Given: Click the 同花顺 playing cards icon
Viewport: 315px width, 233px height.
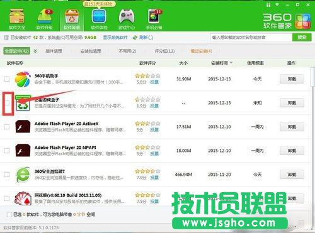Looking at the screenshot, I should pyautogui.click(x=23, y=198).
